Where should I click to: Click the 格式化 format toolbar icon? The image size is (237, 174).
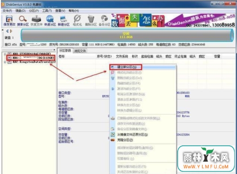77,21
